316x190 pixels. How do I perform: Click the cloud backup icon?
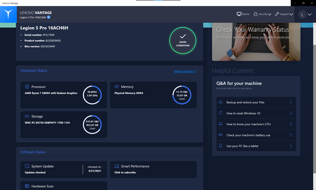click(221, 102)
